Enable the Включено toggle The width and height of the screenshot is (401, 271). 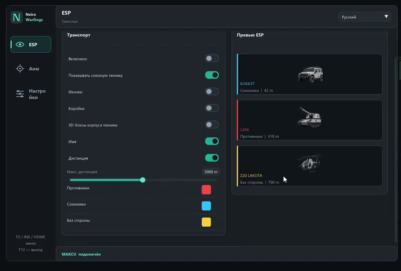coord(212,59)
